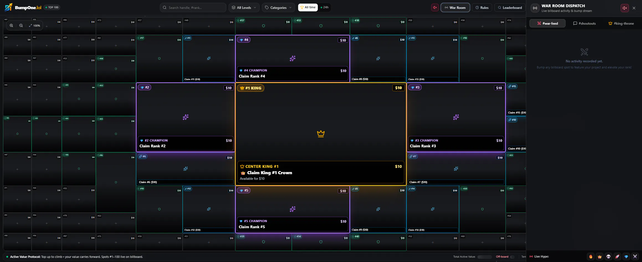Click the broadcast icon beside War Room Dispatch
Screen dimensions: 642x262
point(535,8)
